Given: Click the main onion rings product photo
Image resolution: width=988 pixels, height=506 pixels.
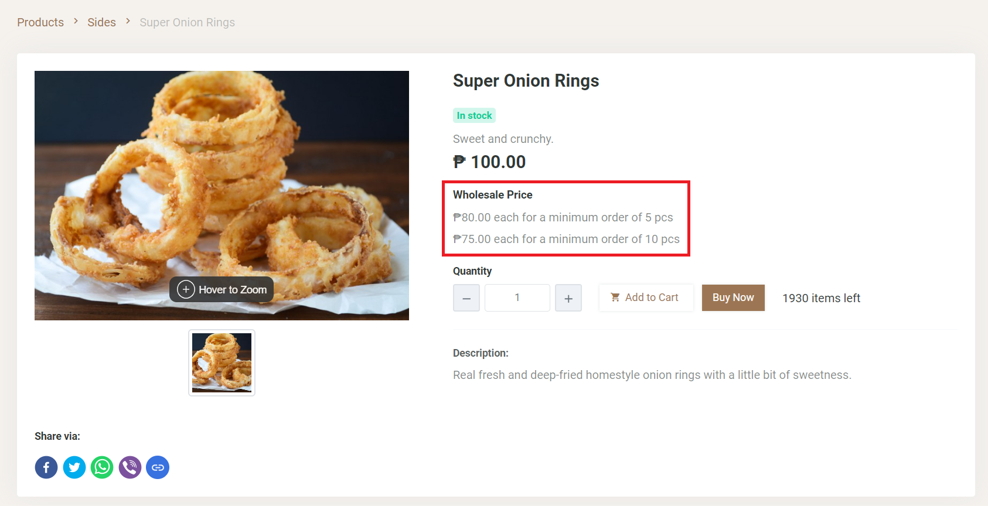Looking at the screenshot, I should click(x=222, y=176).
